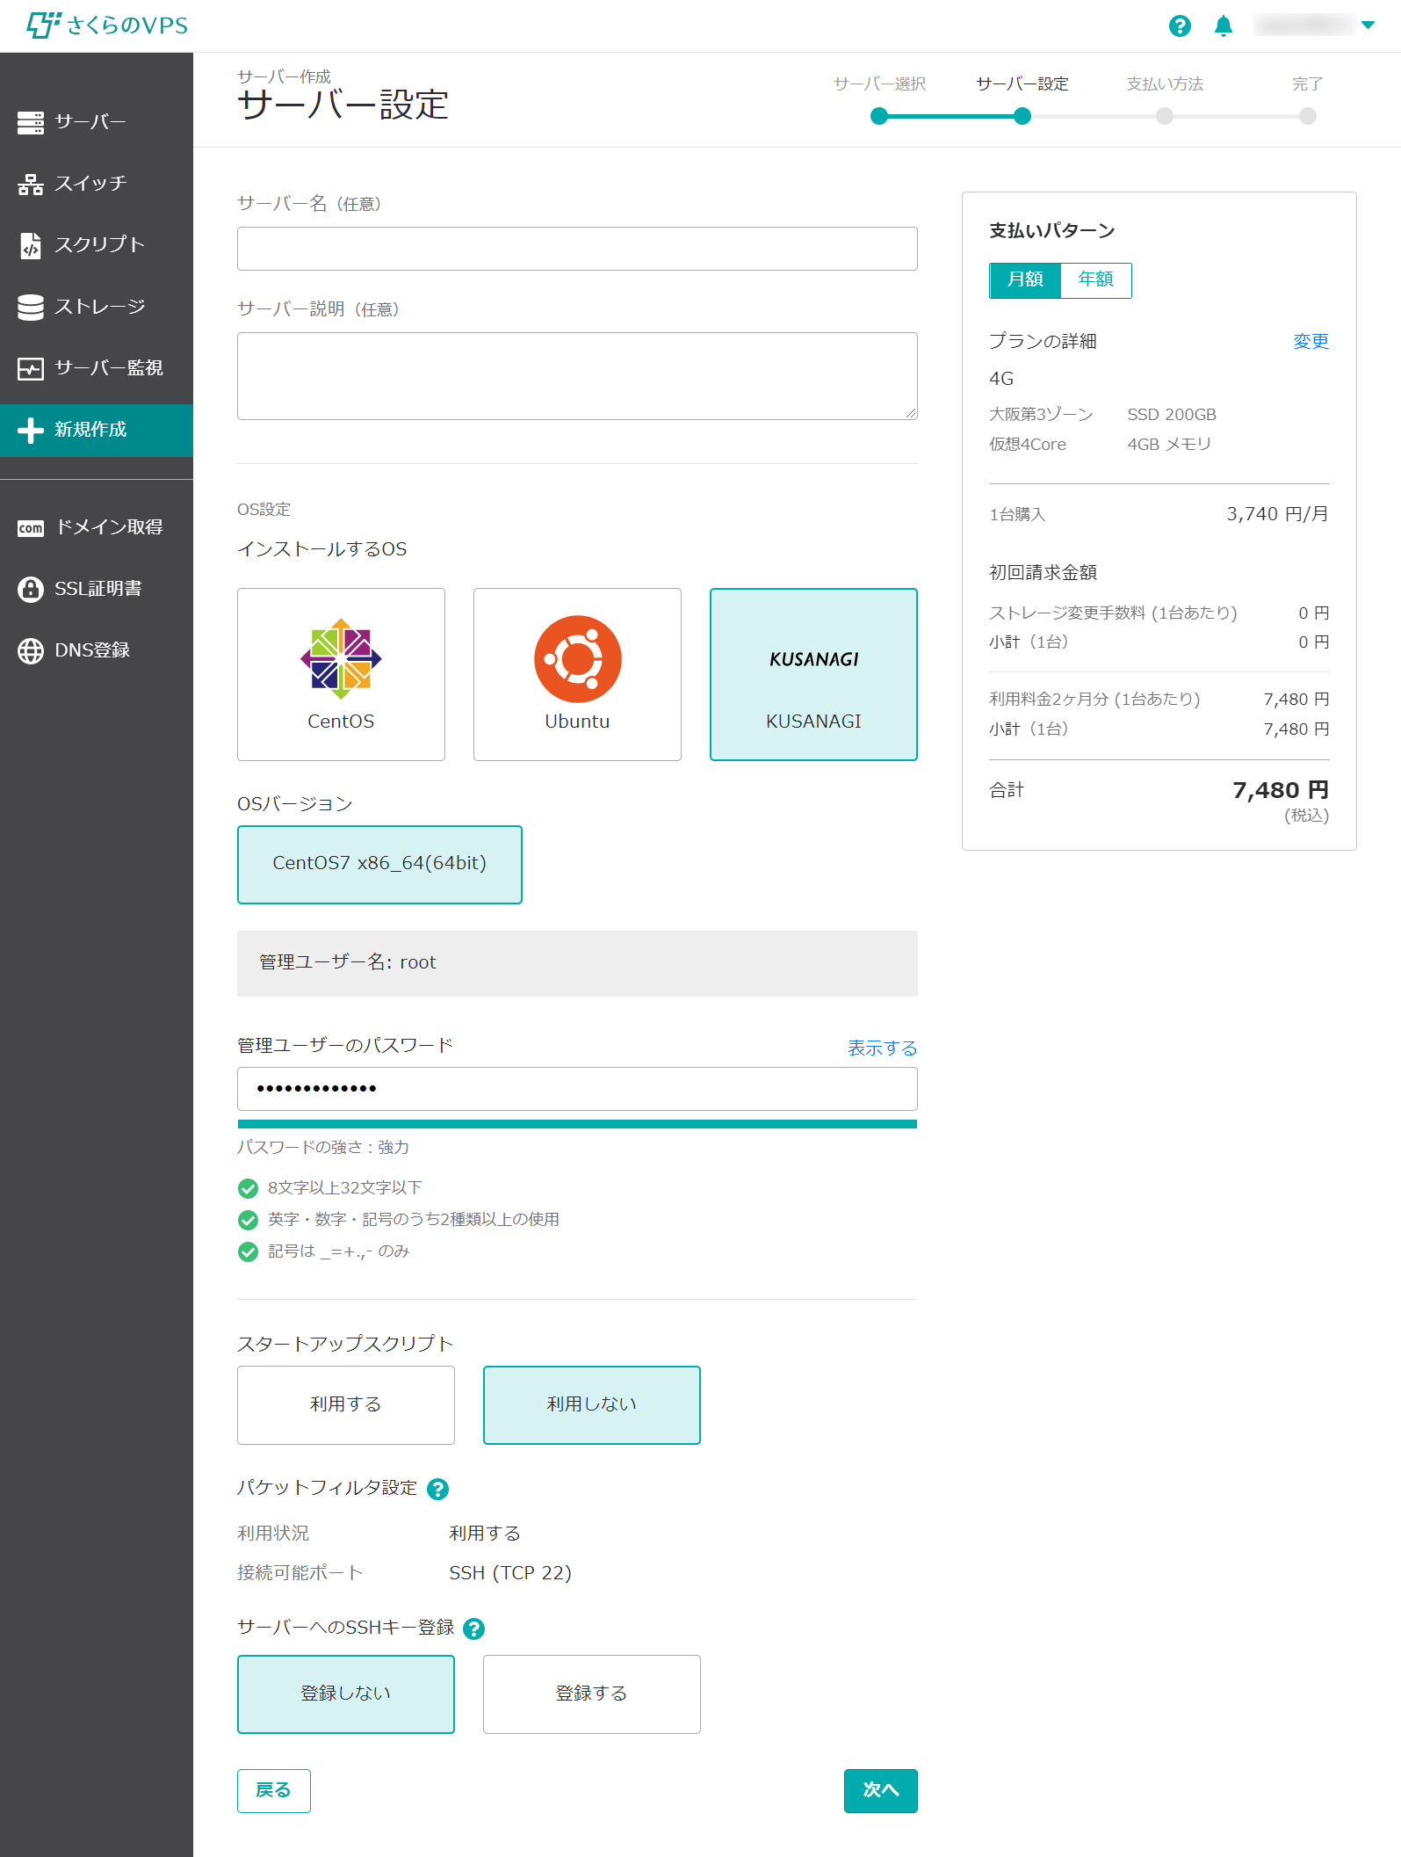Click check icon for 8文字以上32文字以下
The width and height of the screenshot is (1401, 1857).
coord(248,1189)
